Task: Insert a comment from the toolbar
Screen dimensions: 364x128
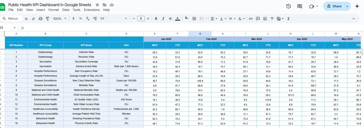Action: [258, 18]
